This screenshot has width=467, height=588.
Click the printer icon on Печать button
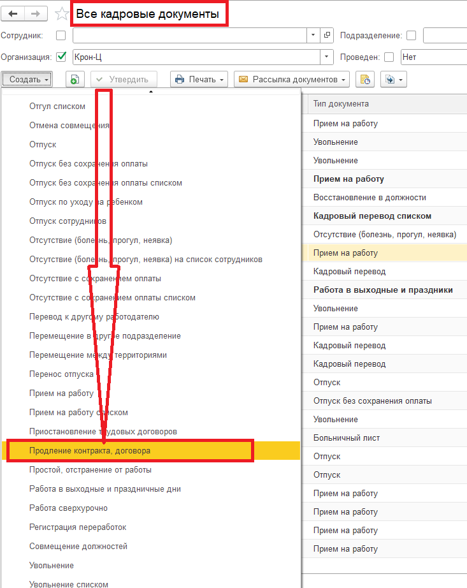(180, 80)
